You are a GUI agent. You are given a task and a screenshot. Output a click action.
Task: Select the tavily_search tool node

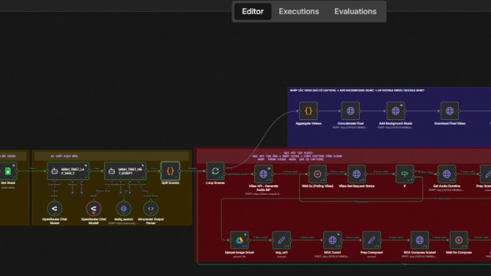(x=124, y=209)
